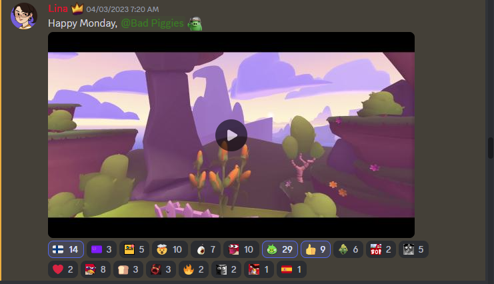Add the bread slice reaction with 3

(128, 269)
